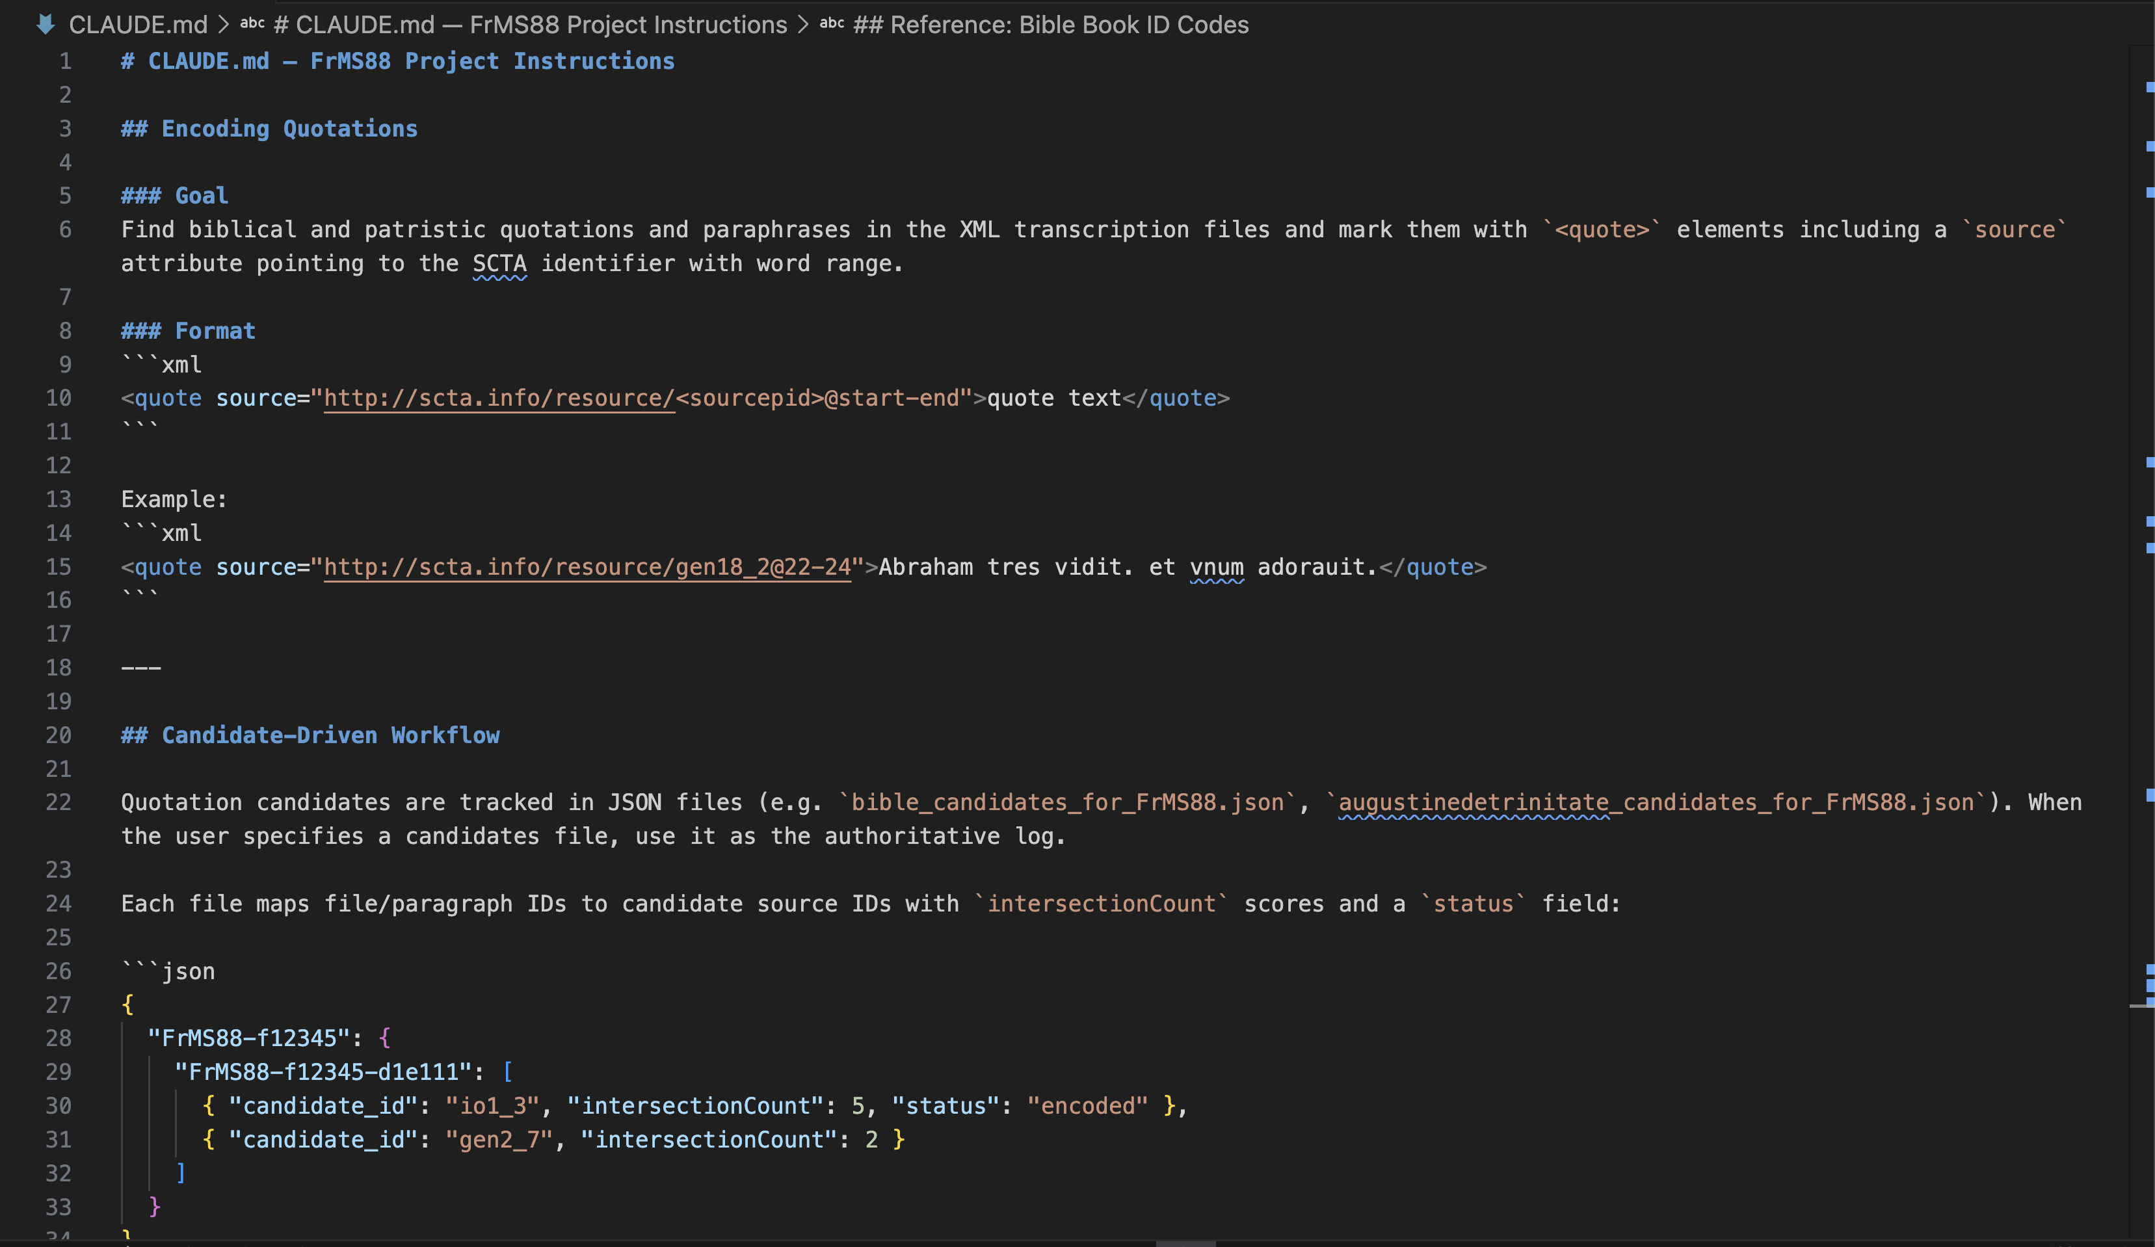Click the closing square bracket on line 32
The image size is (2155, 1247).
point(180,1174)
